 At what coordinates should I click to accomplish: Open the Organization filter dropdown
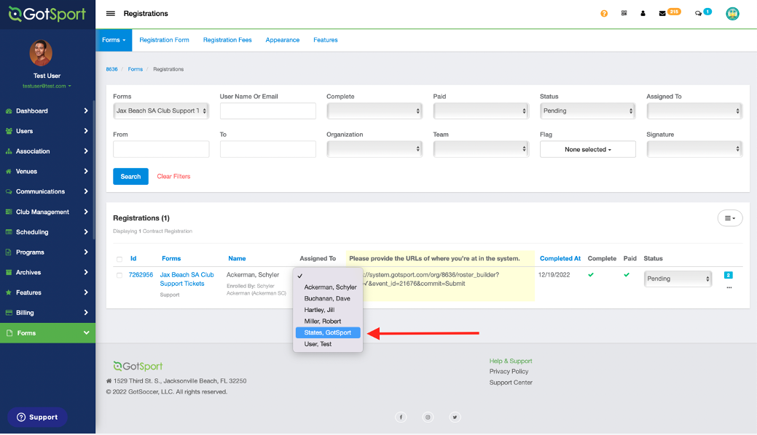374,149
